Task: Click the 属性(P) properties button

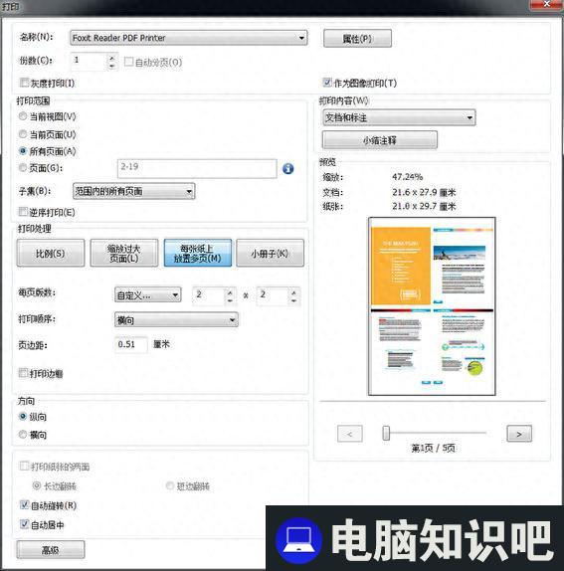Action: (357, 39)
